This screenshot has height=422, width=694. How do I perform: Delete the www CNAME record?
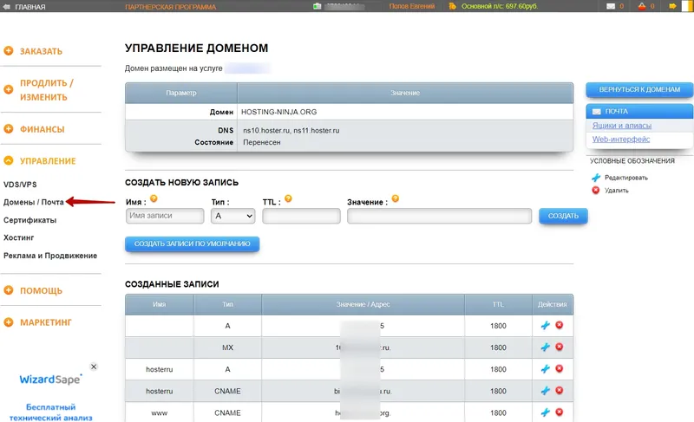click(560, 412)
